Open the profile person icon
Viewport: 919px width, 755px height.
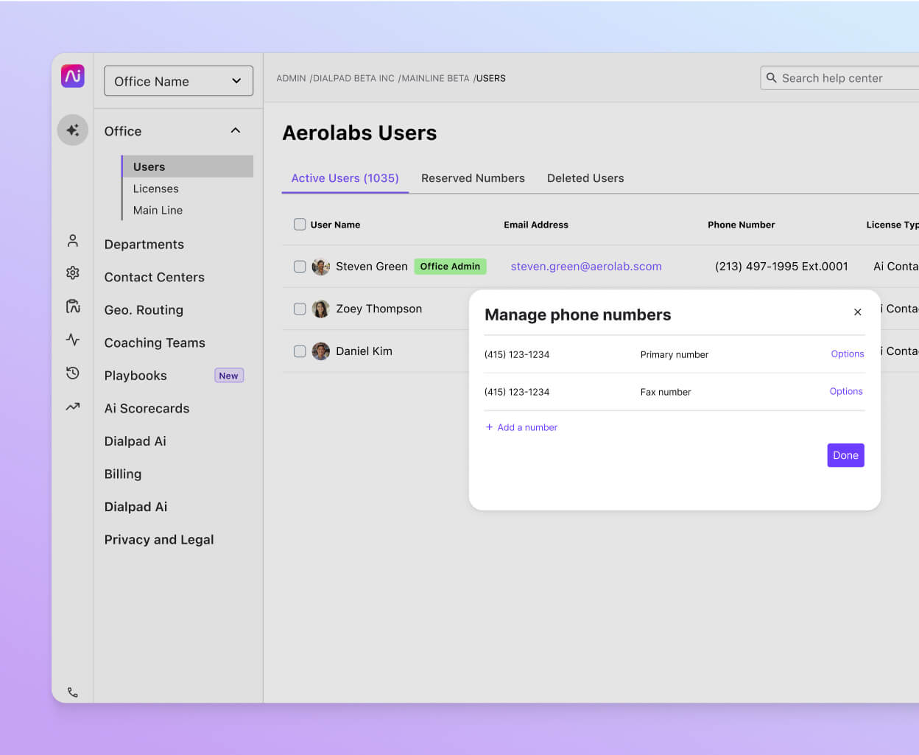pyautogui.click(x=72, y=240)
